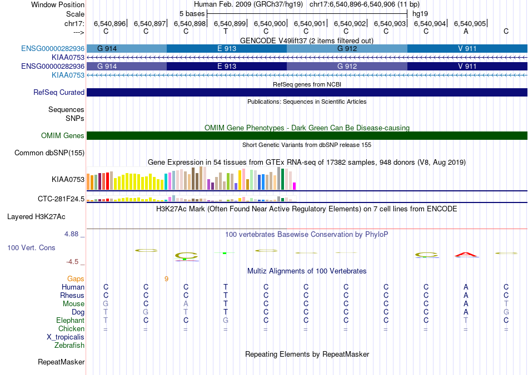This screenshot has height=375, width=528.
Task: Open 'Multiz Alignments of 100 Vertebrates' title
Action: (x=307, y=271)
